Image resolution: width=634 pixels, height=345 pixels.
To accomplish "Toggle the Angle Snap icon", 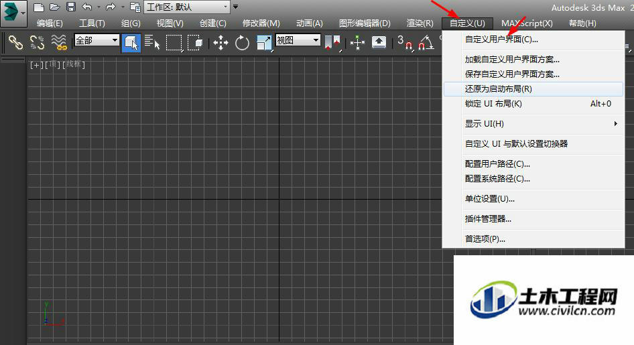I will [426, 42].
